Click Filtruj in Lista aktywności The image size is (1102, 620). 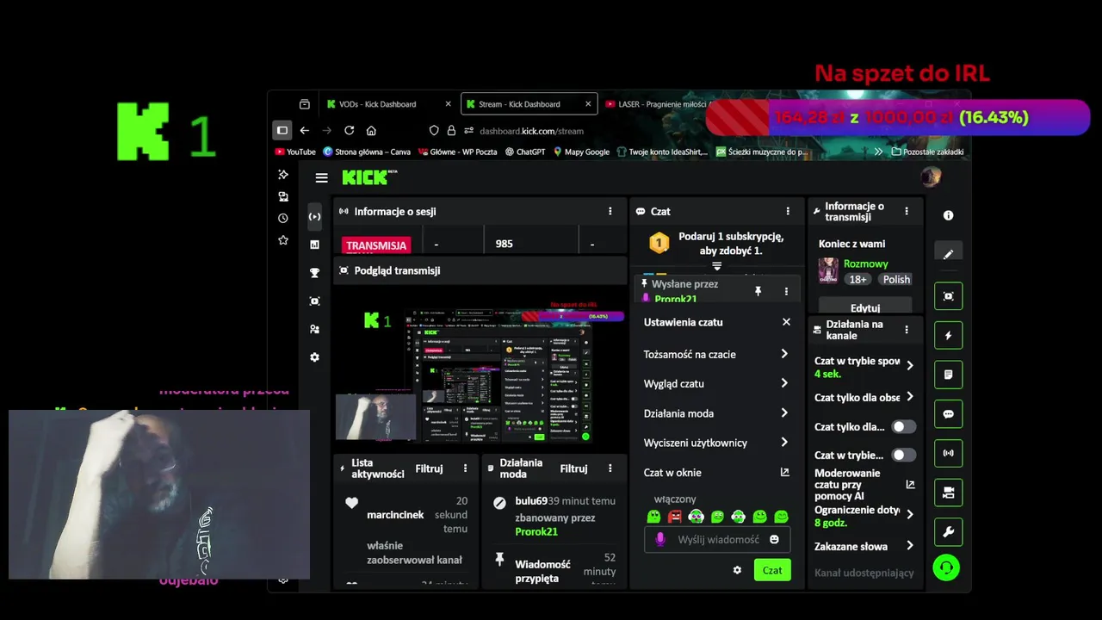click(429, 468)
